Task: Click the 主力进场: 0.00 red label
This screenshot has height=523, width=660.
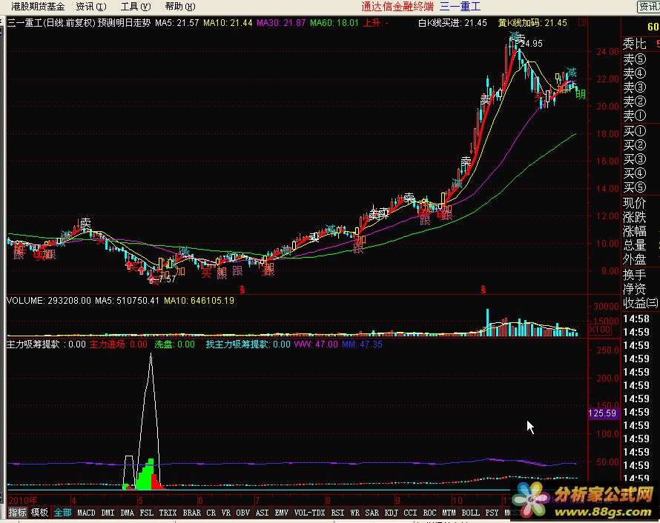Action: [118, 344]
